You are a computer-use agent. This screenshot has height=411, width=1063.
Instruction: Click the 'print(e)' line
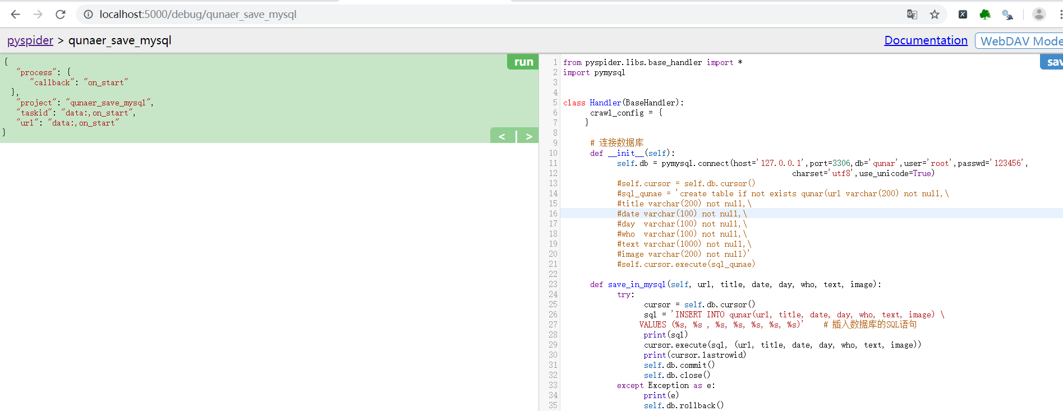point(661,395)
